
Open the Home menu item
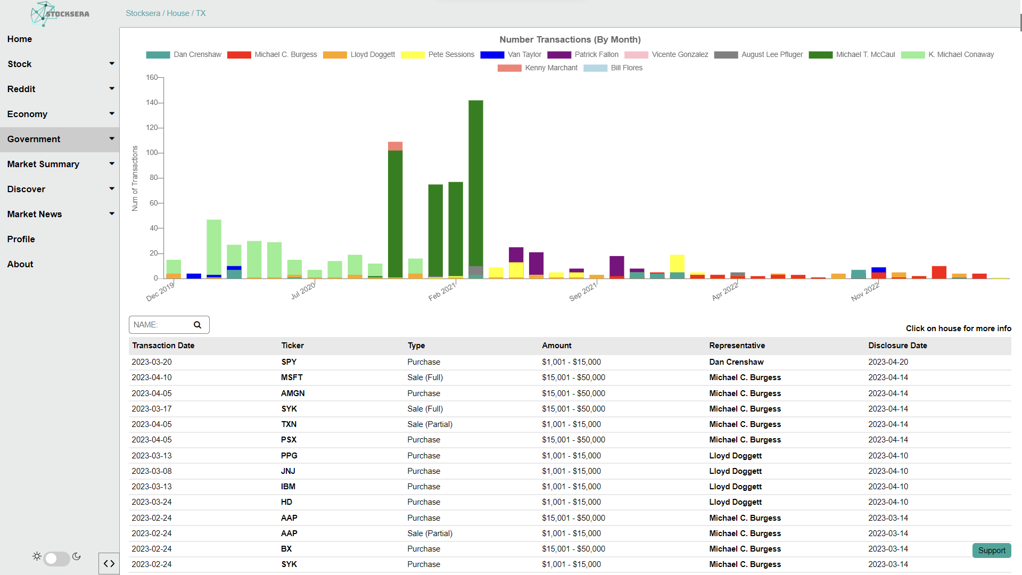(20, 39)
